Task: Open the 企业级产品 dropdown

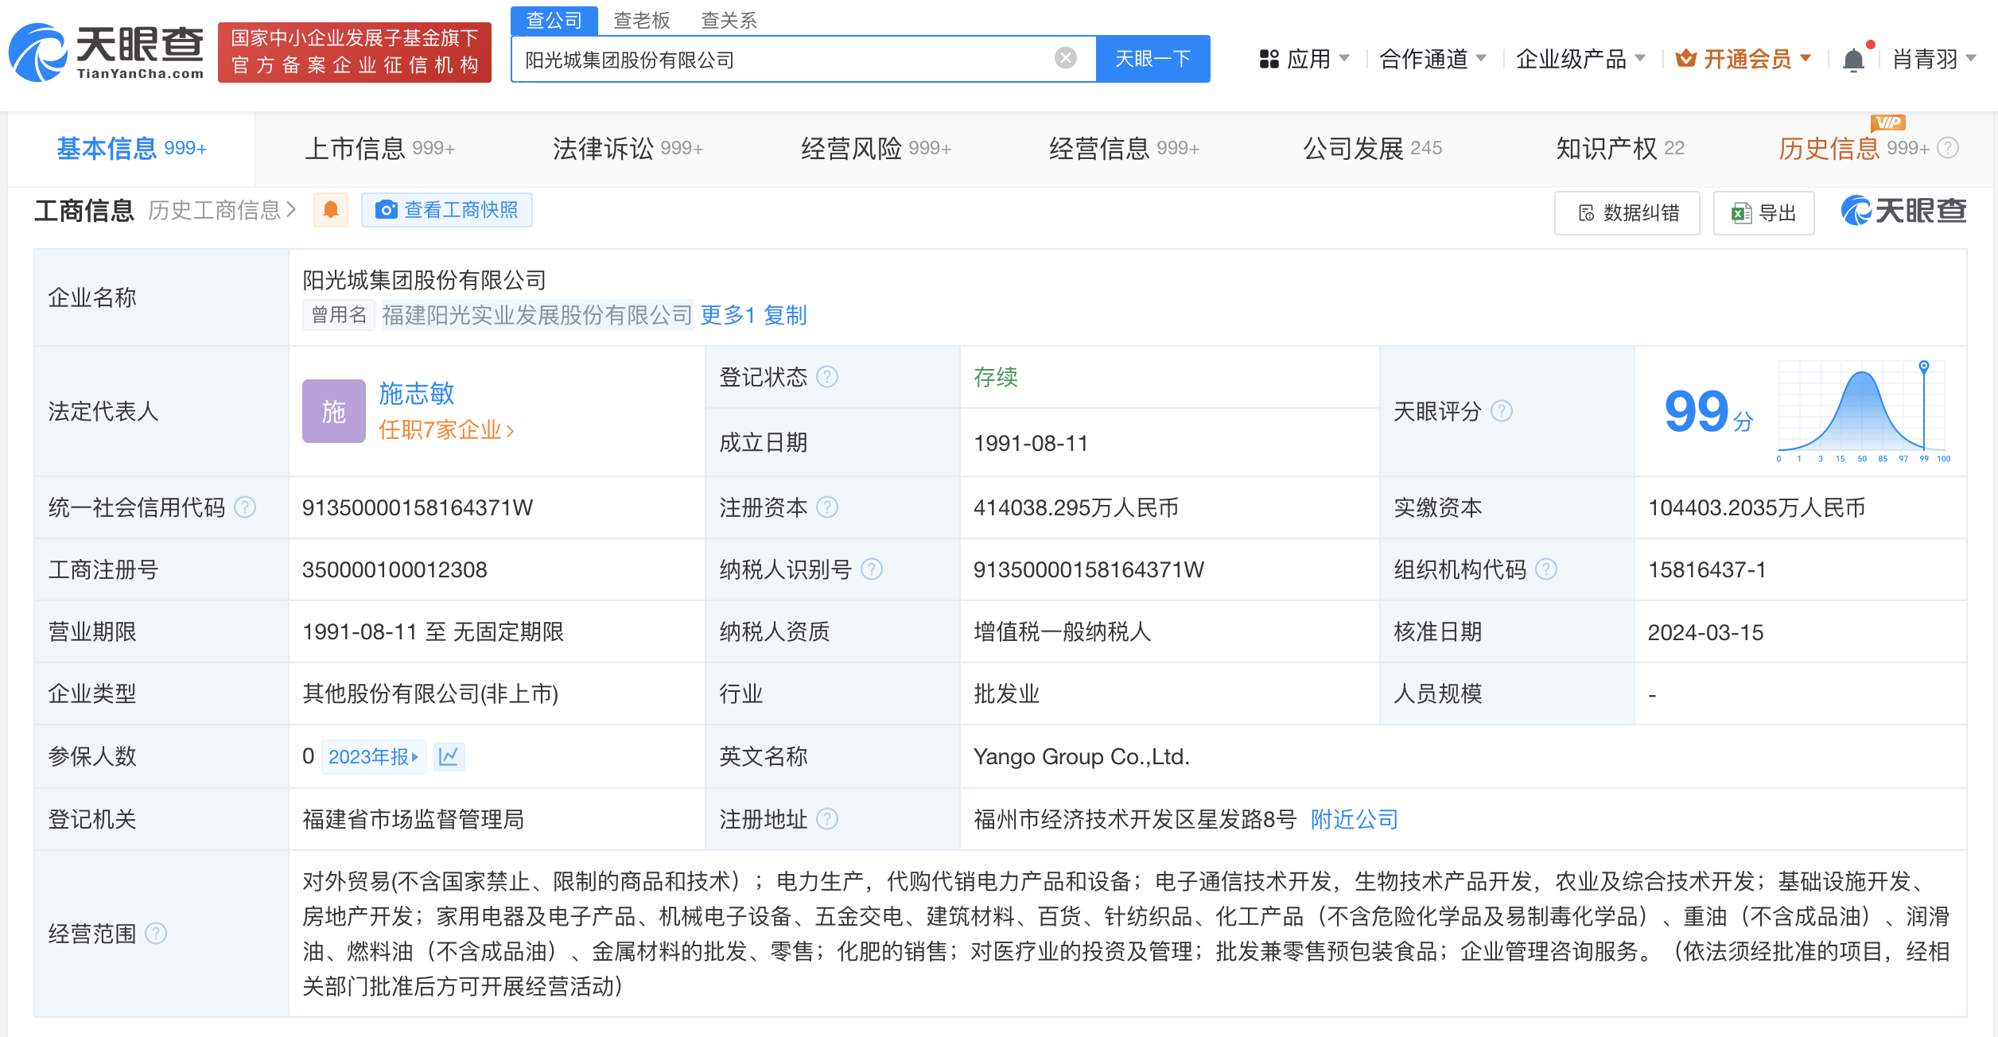Action: 1581,60
